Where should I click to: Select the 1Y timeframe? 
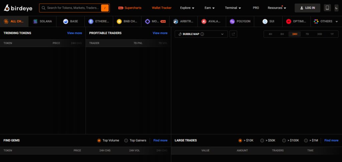332,34
